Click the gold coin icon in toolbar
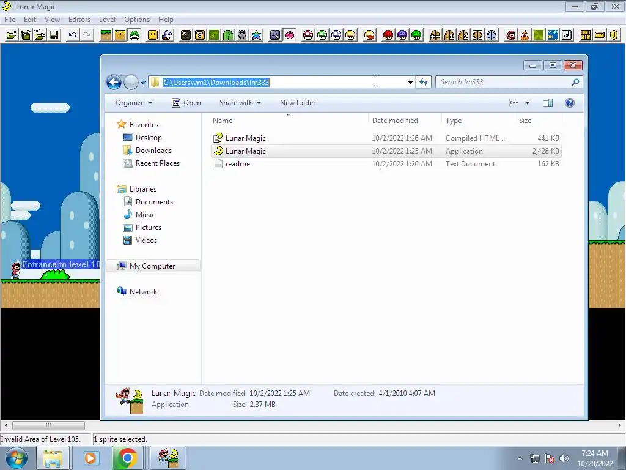Image resolution: width=626 pixels, height=470 pixels. pos(614,35)
